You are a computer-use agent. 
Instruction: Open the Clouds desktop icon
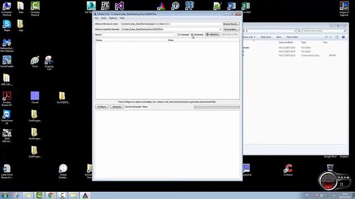click(35, 97)
